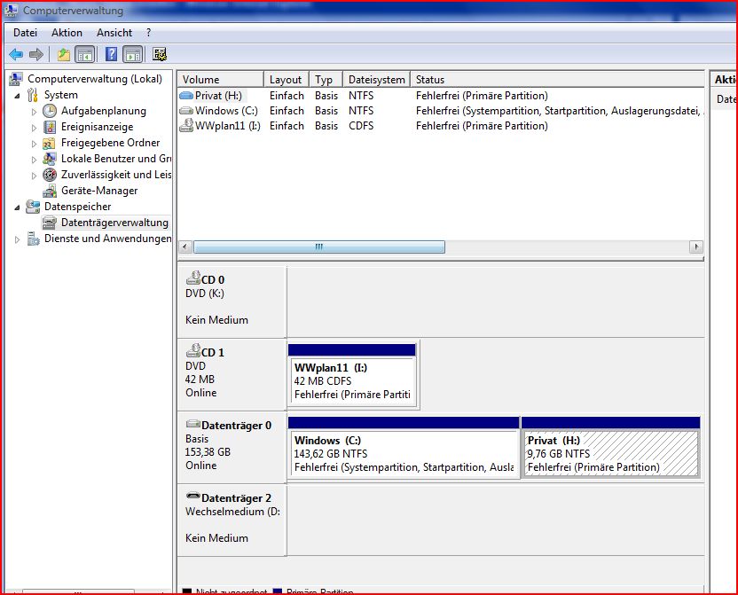Screen dimensions: 738x595
Task: Expand the Dienste und Anwendungen node
Action: 18,239
